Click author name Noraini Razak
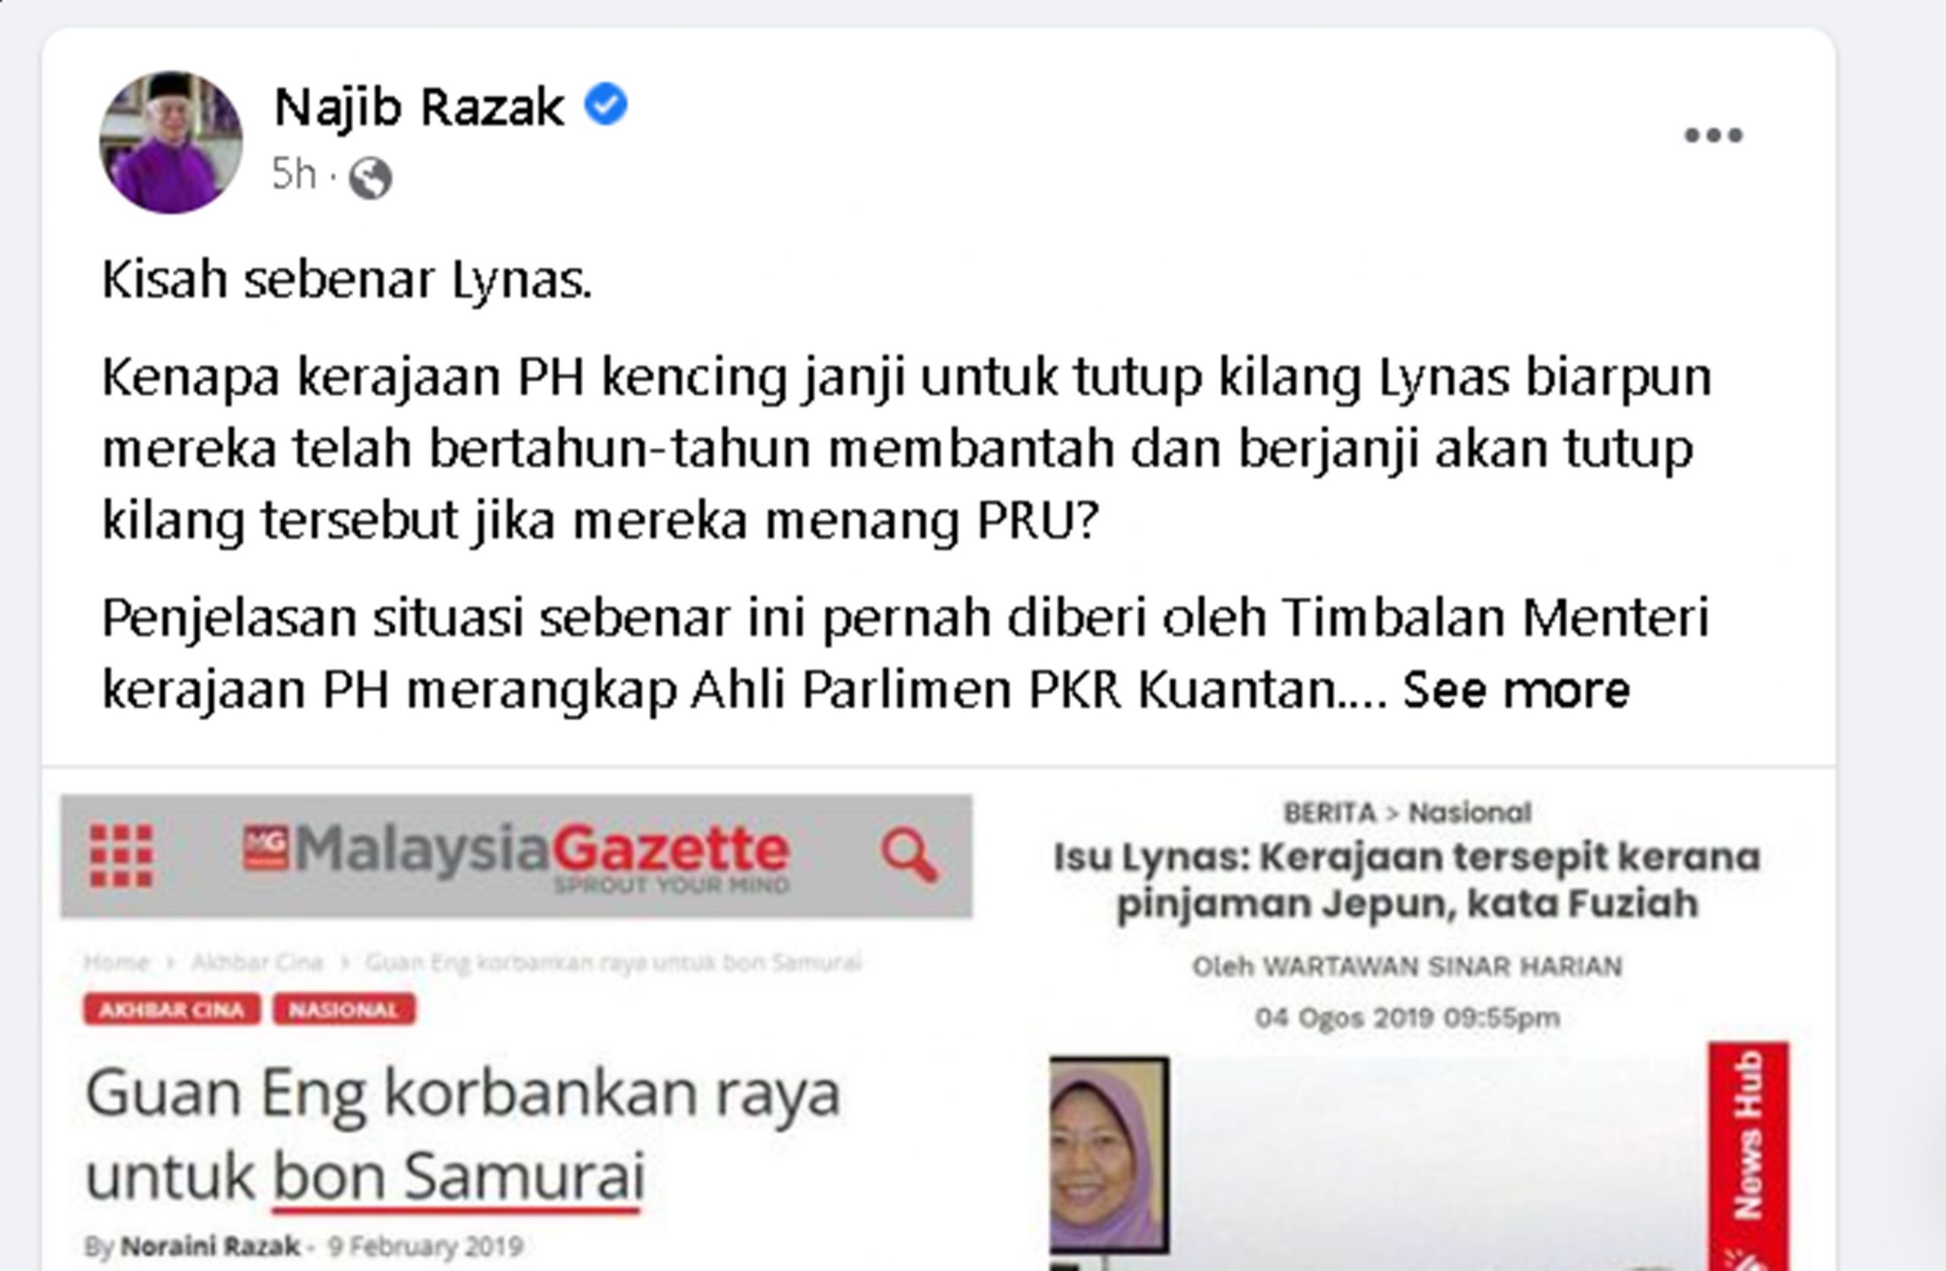 (x=210, y=1247)
